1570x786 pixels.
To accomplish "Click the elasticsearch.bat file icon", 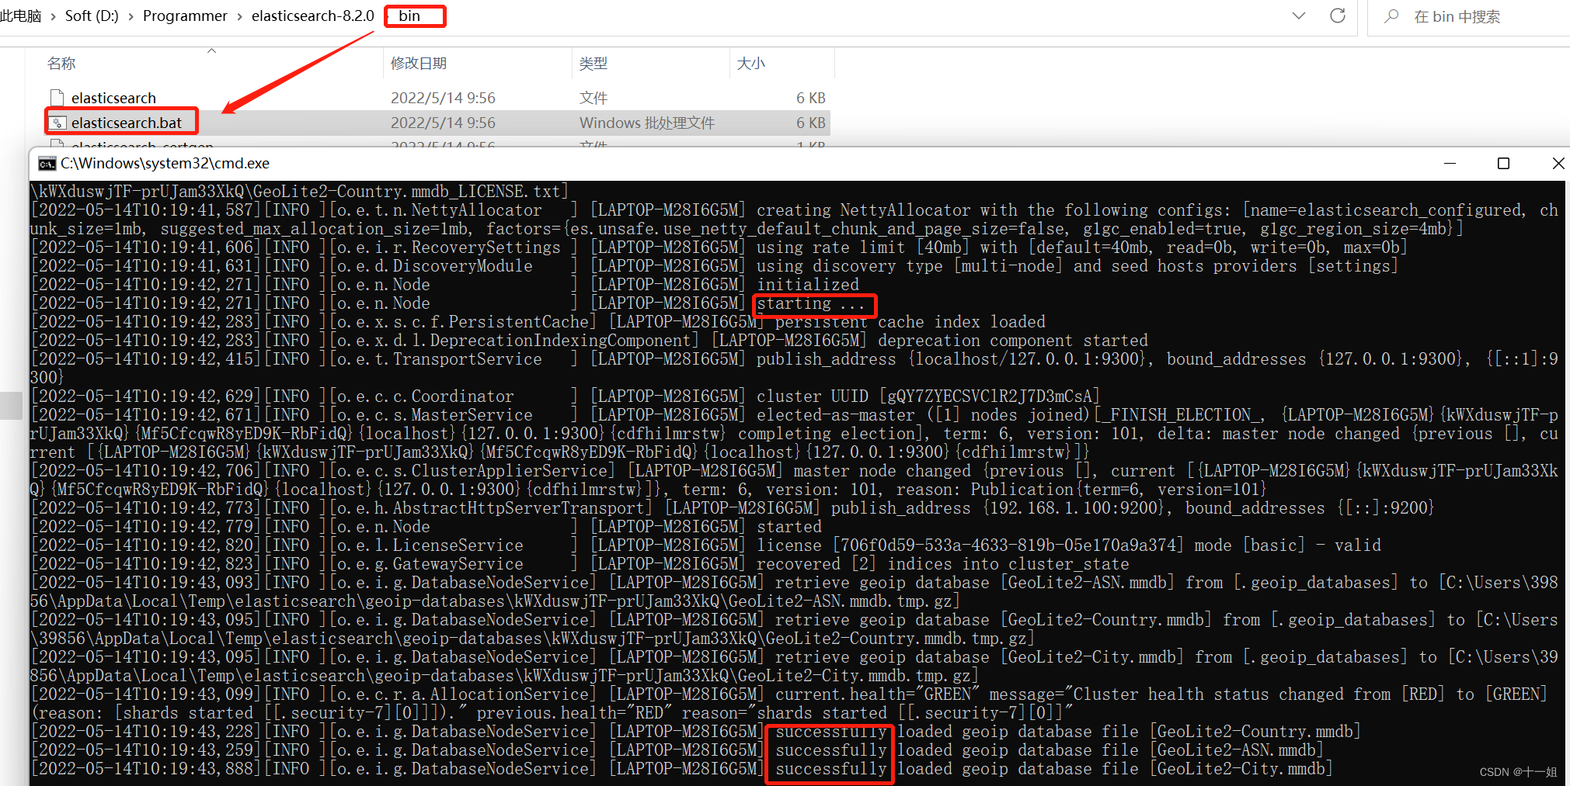I will click(x=57, y=123).
